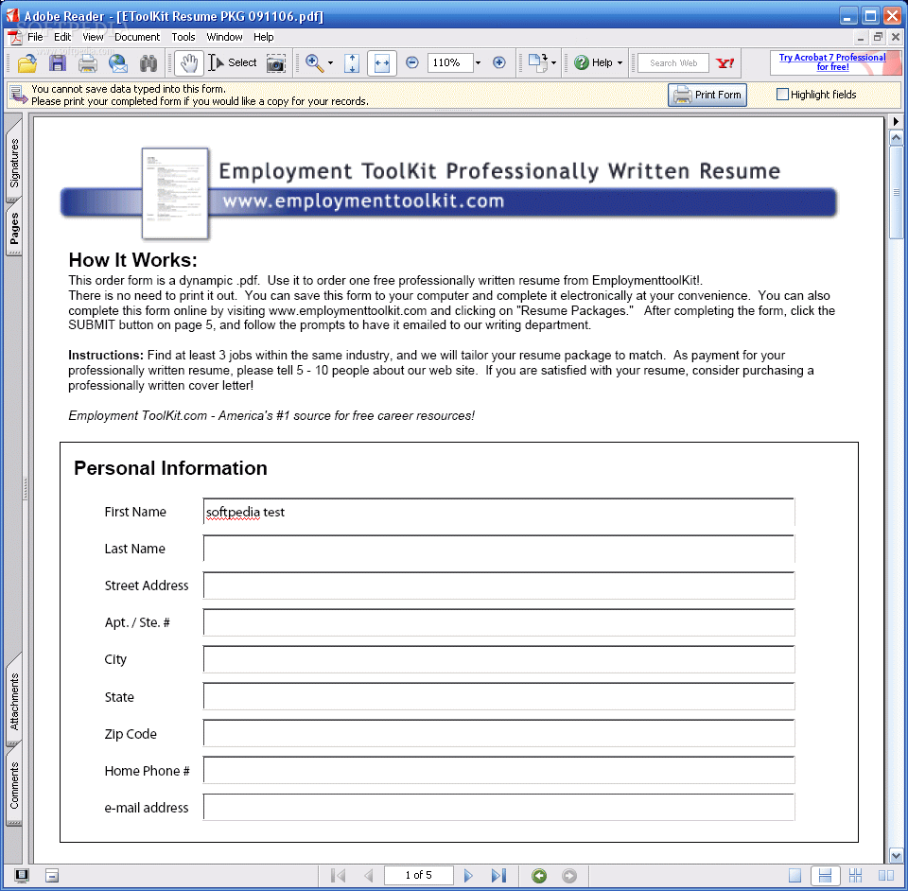Switch to Continuous-Facing layout
This screenshot has width=908, height=891.
[x=855, y=876]
